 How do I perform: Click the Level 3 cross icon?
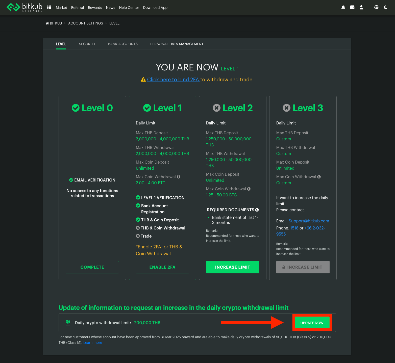coord(286,108)
